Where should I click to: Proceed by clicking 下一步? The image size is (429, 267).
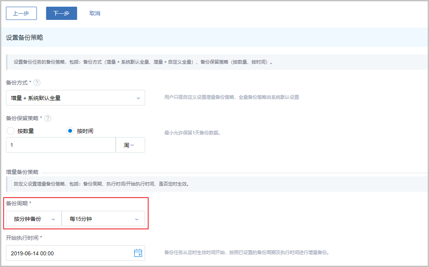pos(61,13)
